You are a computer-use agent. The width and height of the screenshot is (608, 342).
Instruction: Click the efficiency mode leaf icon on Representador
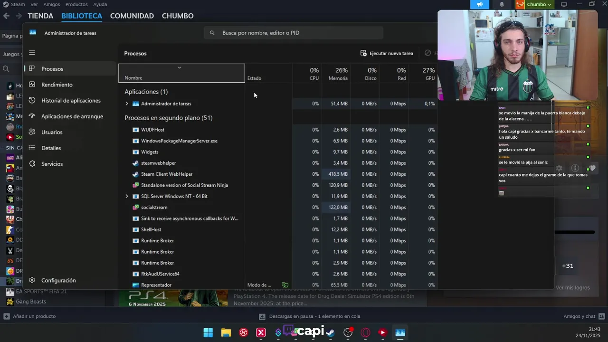tap(285, 285)
